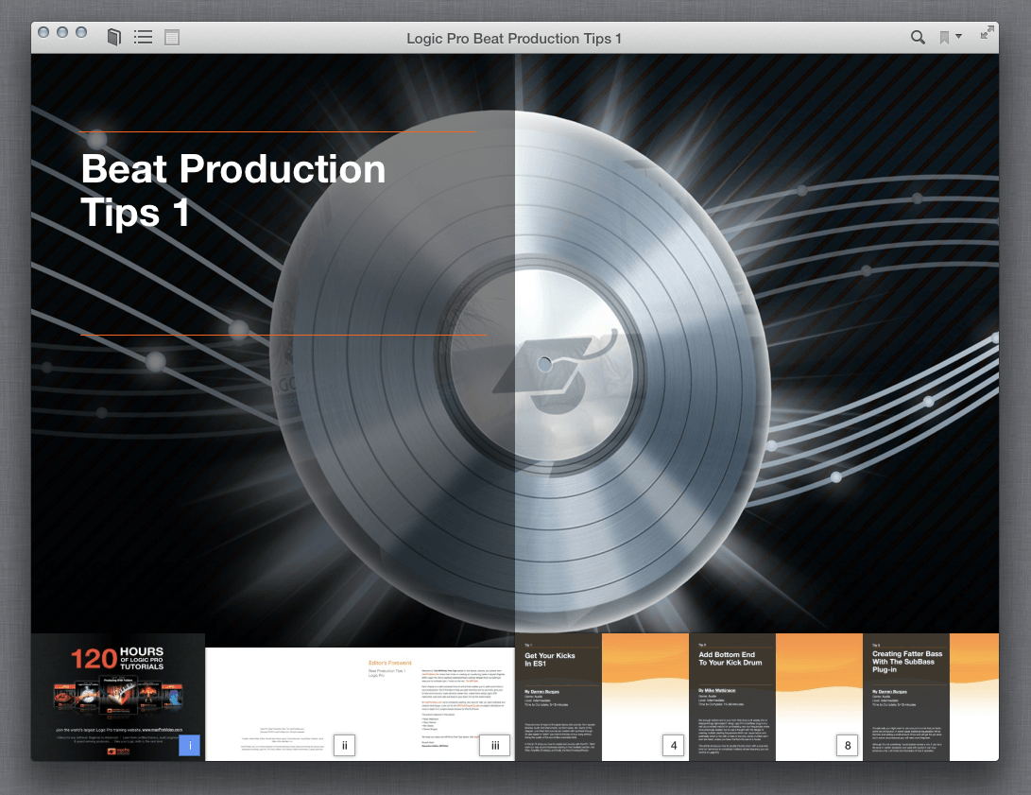
Task: Bookmark this page
Action: click(944, 38)
